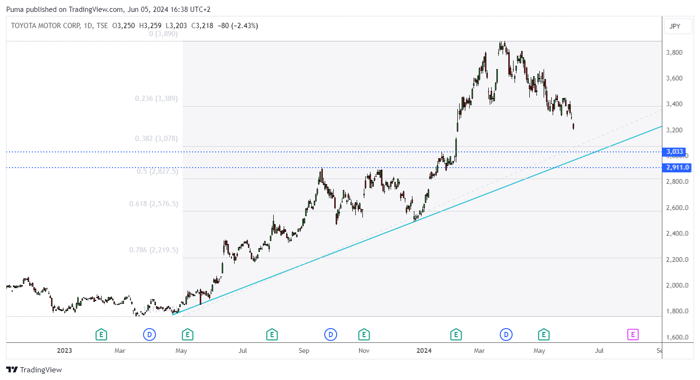Click the May 2024 earnings E marker

point(544,335)
